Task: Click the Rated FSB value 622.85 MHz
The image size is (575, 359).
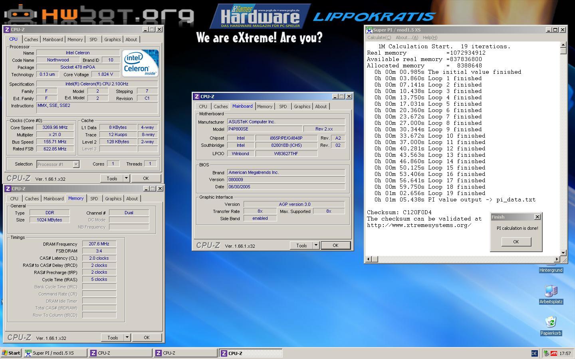Action: [55, 149]
